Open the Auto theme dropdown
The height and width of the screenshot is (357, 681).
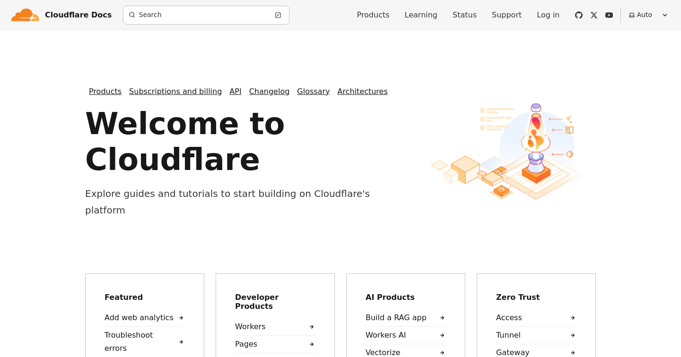(648, 15)
